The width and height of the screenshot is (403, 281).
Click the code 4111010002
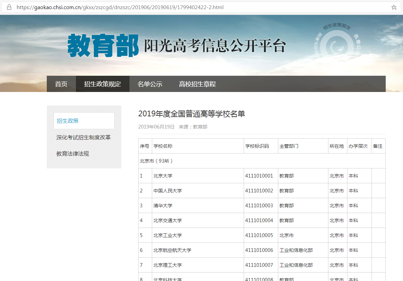point(259,191)
